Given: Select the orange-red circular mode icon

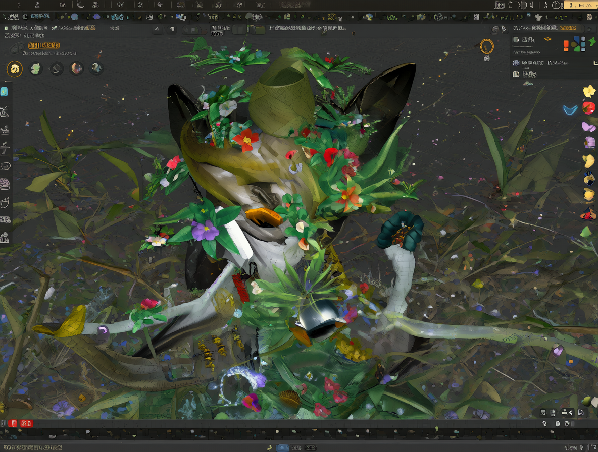Looking at the screenshot, I should [x=77, y=68].
